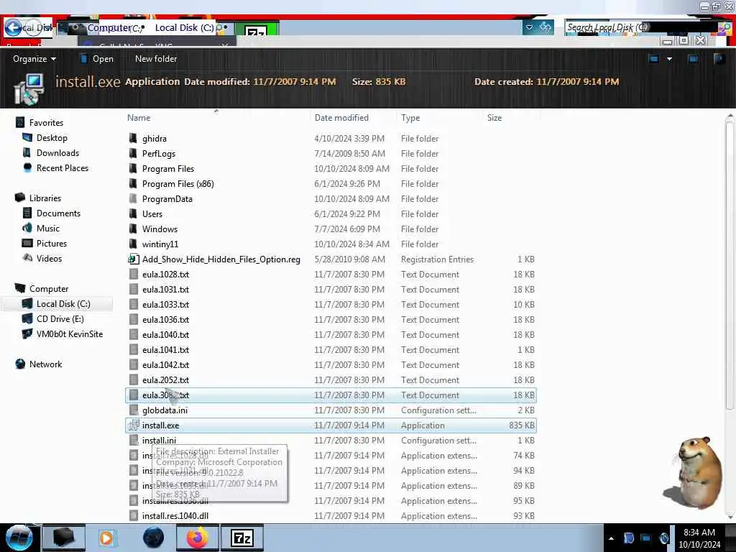Select the file install.ini
The height and width of the screenshot is (552, 736).
(159, 441)
